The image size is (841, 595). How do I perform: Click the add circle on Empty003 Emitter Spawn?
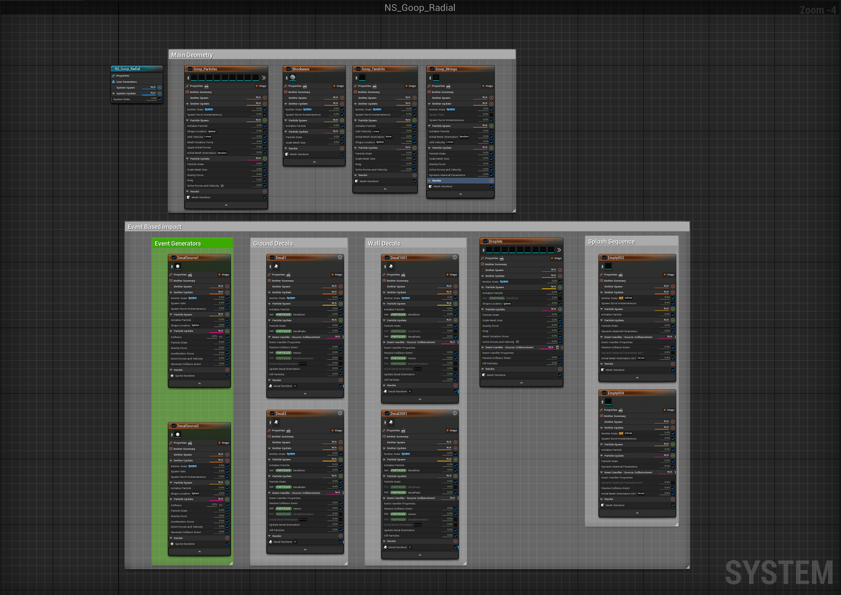coord(673,287)
